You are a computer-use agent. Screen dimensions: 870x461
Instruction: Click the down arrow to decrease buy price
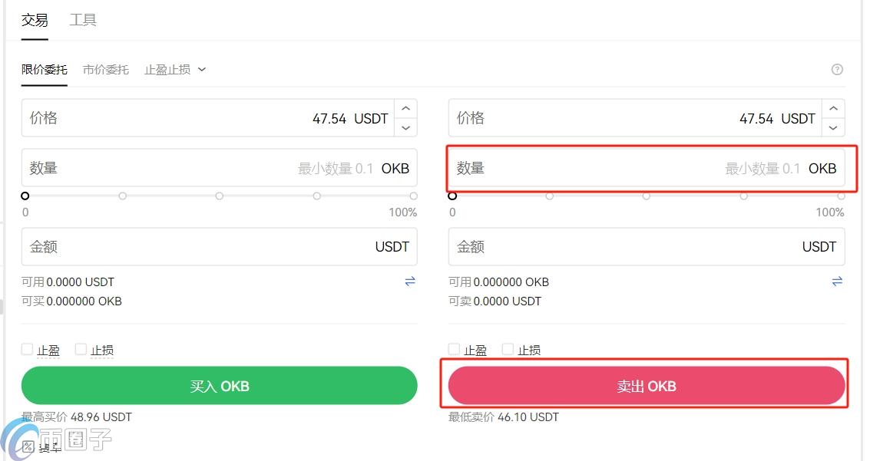405,128
